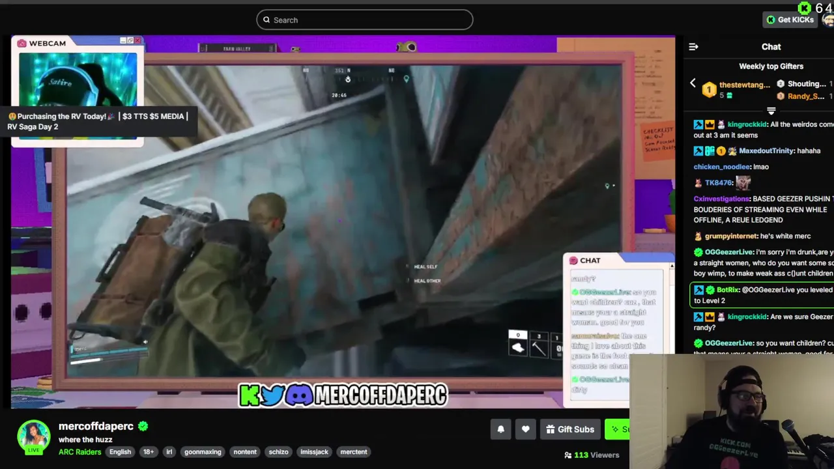Select the irl tag
Viewport: 834px width, 469px height.
(x=169, y=452)
